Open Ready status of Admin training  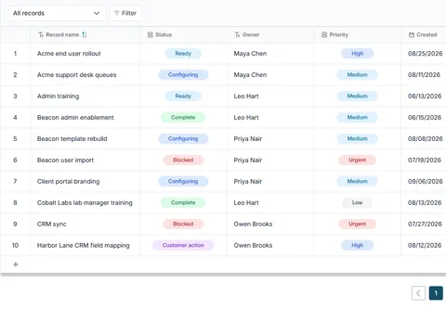coord(183,96)
